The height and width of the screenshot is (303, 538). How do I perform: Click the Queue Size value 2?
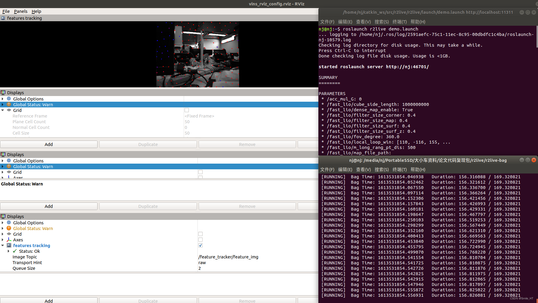200,268
